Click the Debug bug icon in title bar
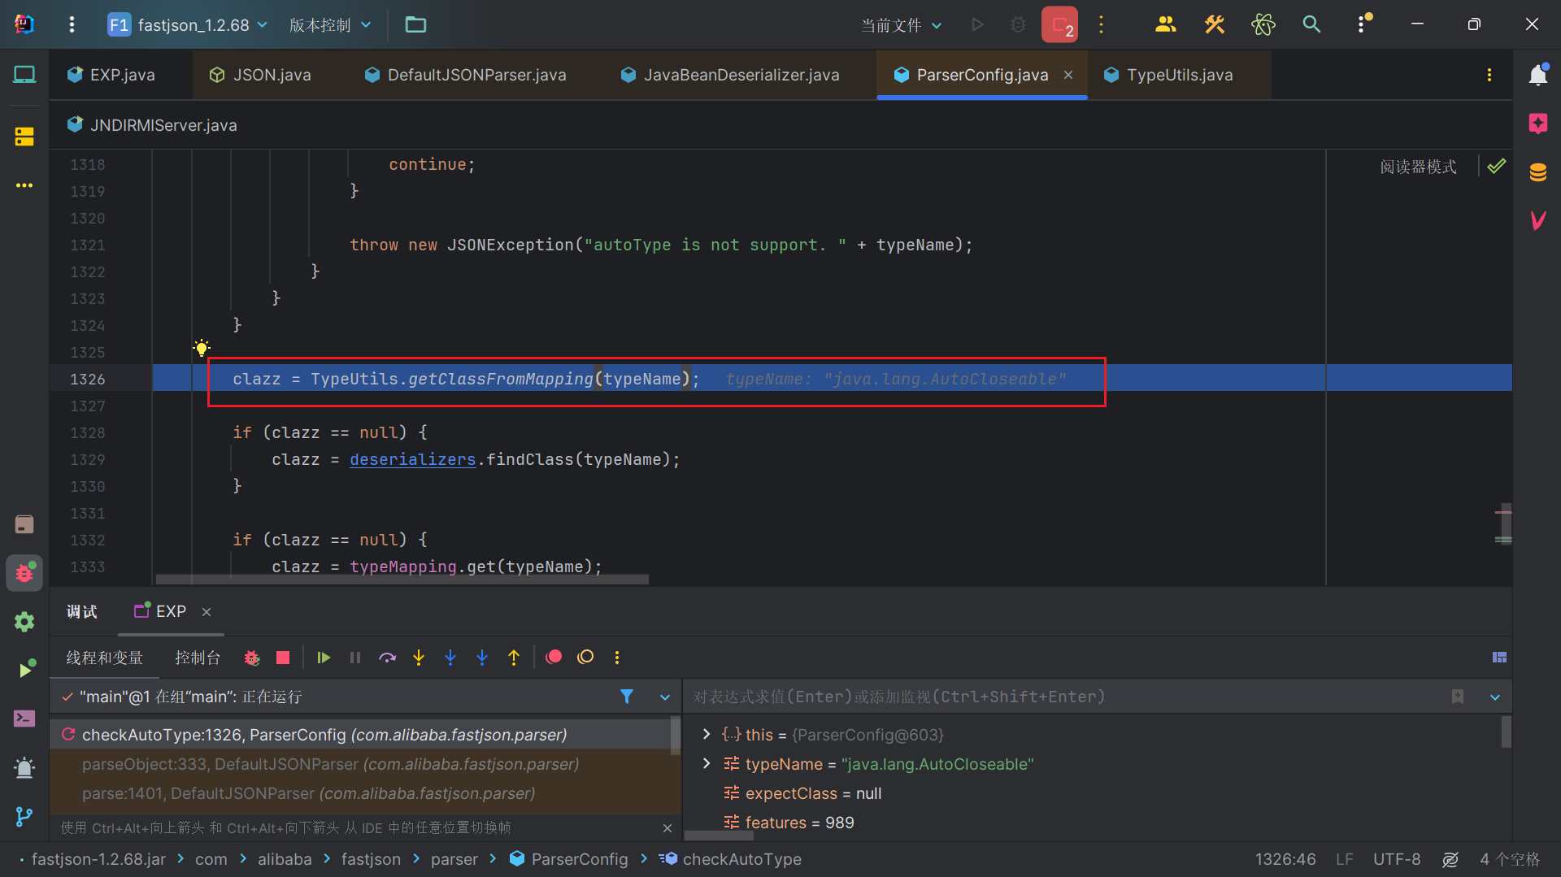Viewport: 1561px width, 877px height. [x=1018, y=24]
